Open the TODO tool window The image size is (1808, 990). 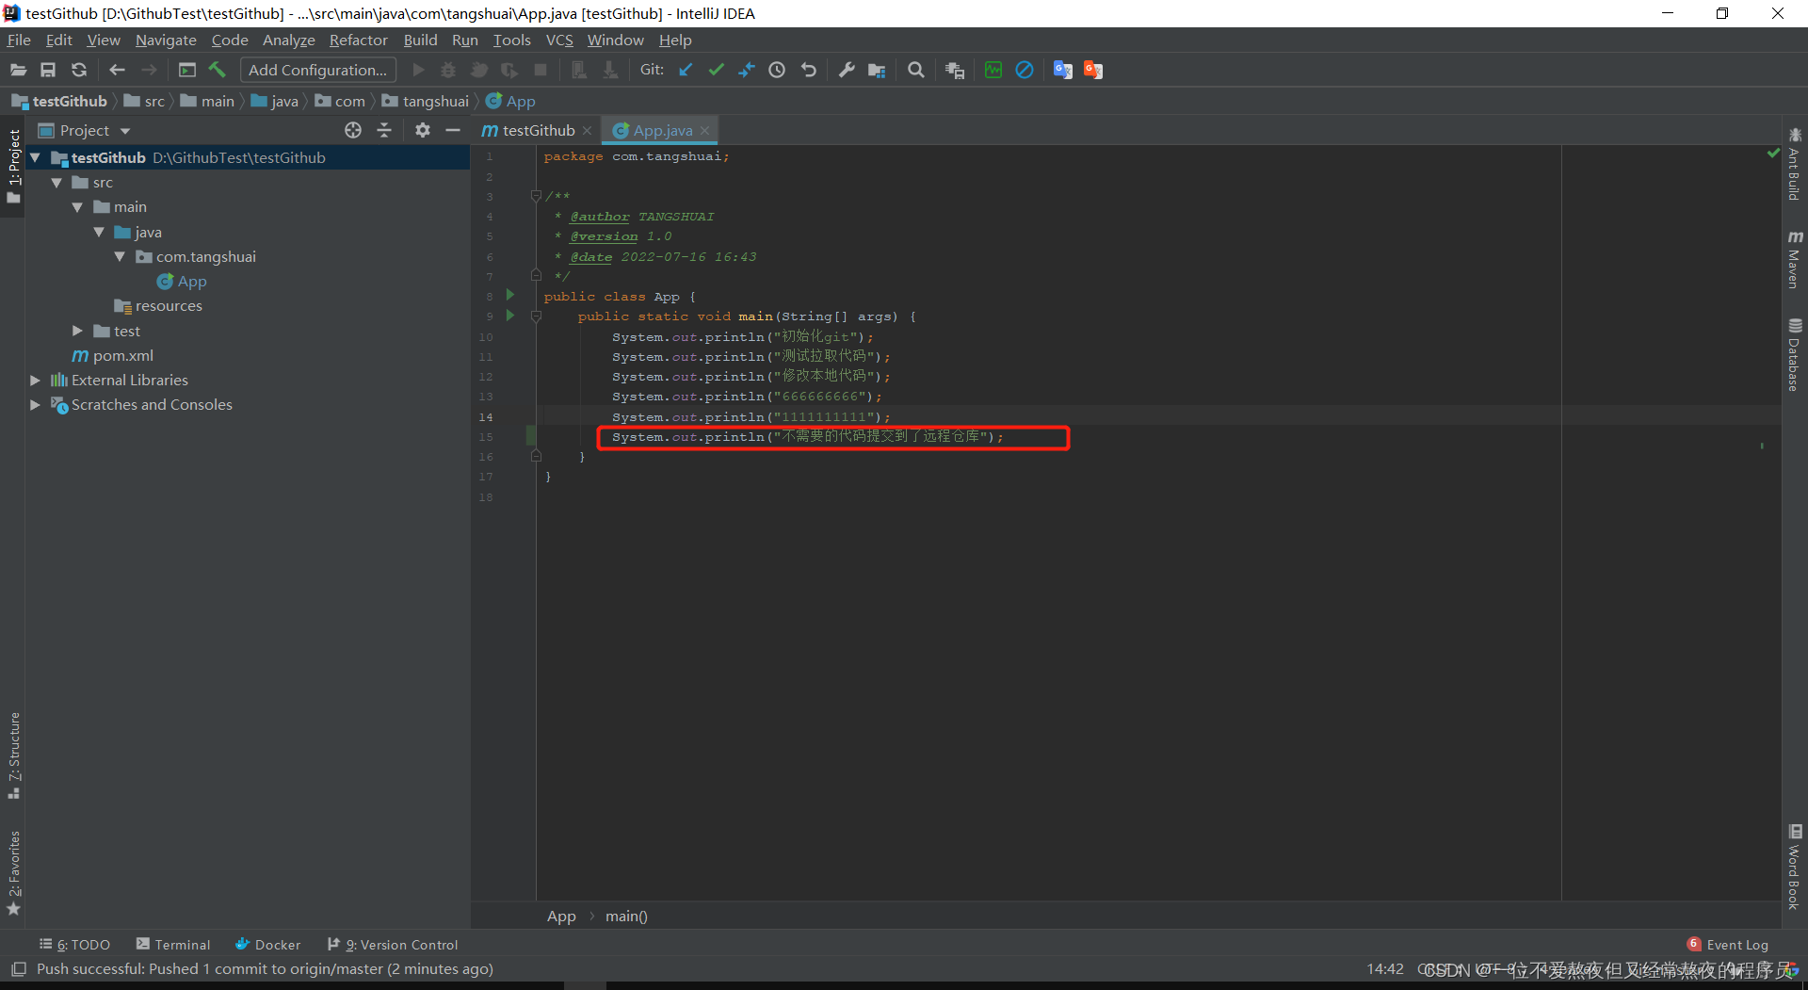coord(74,945)
